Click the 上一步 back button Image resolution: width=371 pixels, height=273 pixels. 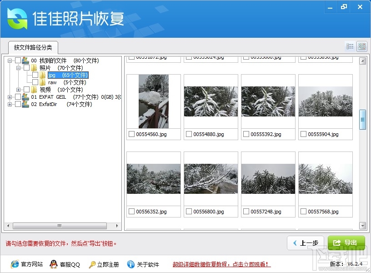point(306,243)
